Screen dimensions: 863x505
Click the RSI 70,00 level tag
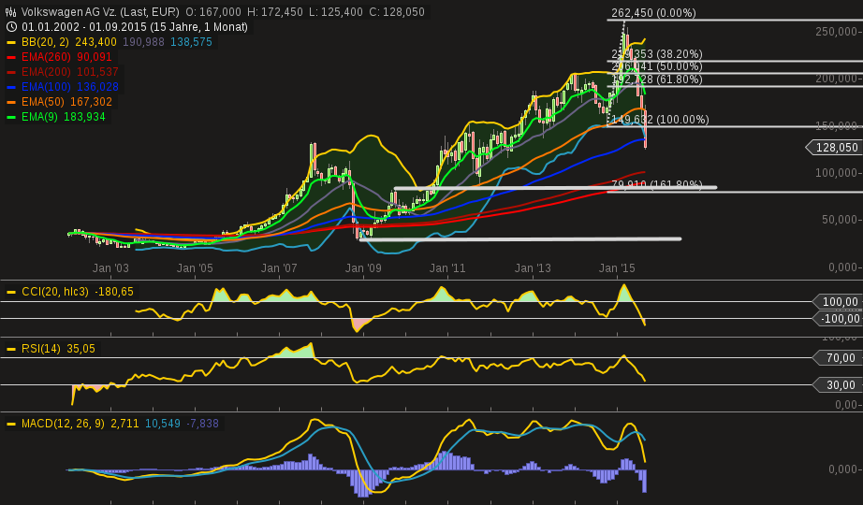coord(837,358)
